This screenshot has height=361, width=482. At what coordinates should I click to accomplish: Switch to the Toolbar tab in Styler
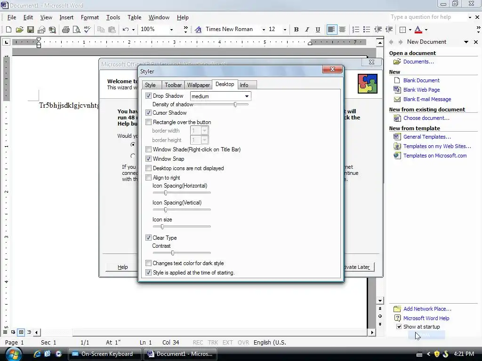pos(173,85)
